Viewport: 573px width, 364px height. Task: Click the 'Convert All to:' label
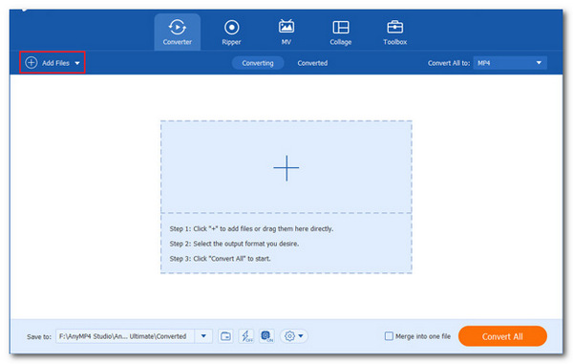[449, 63]
